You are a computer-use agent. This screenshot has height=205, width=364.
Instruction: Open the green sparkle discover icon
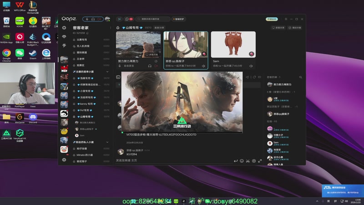119,19
